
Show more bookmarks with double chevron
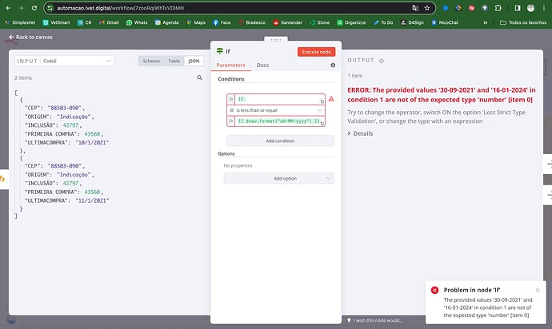[486, 22]
